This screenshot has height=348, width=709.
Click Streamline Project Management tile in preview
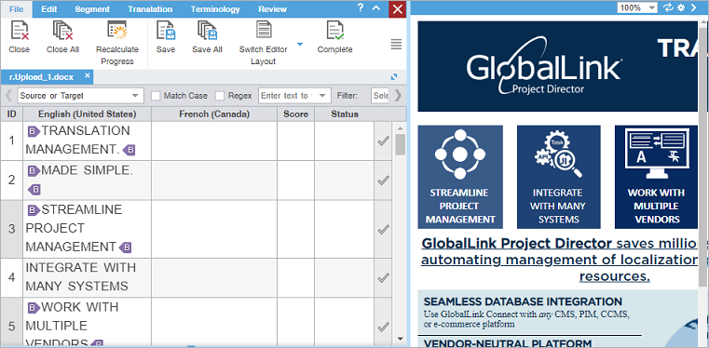(460, 177)
